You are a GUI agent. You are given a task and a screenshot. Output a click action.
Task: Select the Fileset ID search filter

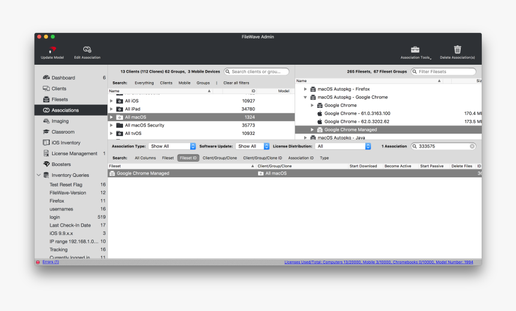[188, 158]
